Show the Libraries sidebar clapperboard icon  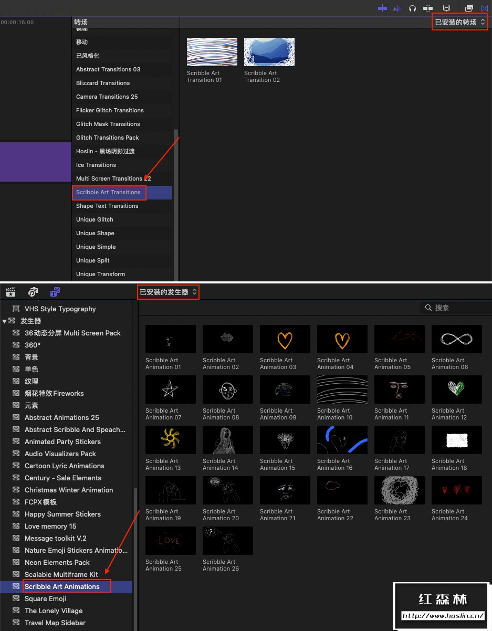click(11, 292)
